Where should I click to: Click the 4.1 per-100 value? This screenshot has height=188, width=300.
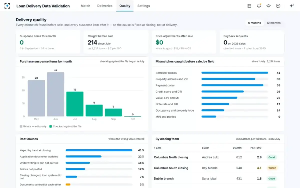click(259, 168)
